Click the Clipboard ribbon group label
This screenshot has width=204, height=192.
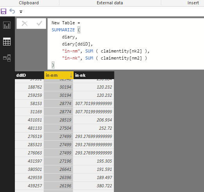point(29,3)
